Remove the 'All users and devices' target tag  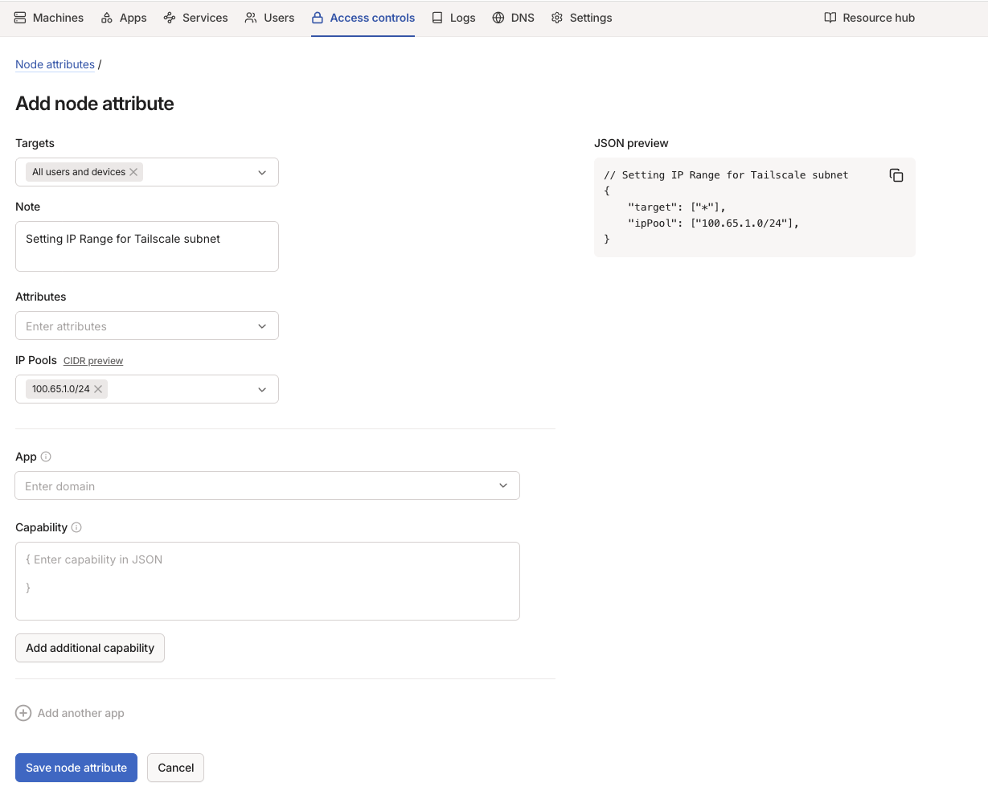133,172
